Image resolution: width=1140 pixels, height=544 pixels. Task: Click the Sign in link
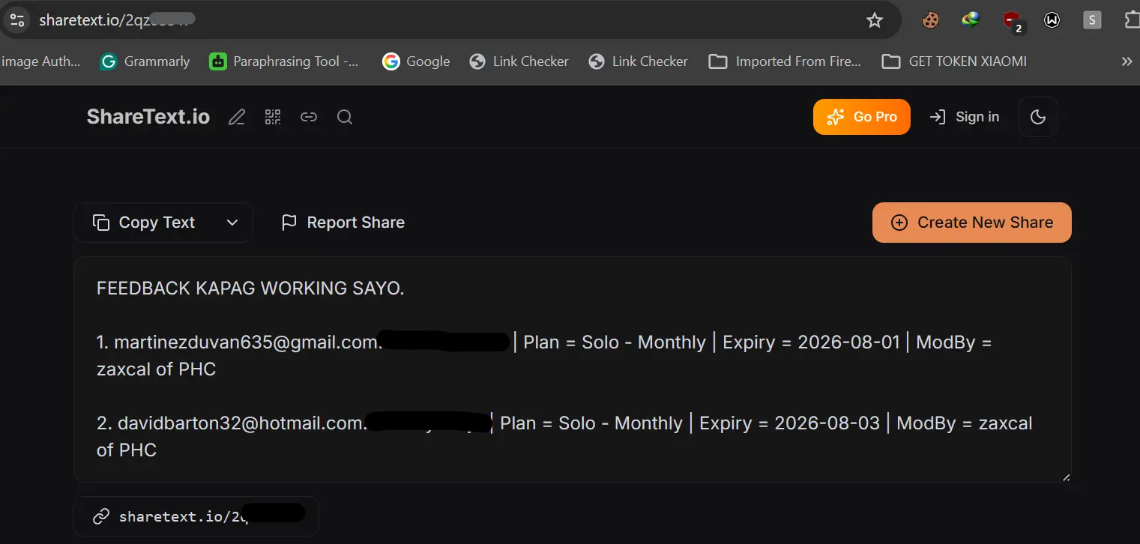(x=965, y=117)
